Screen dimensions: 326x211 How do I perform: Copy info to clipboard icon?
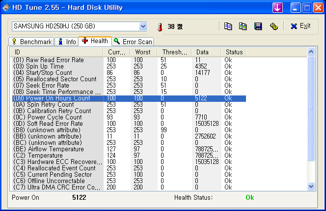point(228,26)
